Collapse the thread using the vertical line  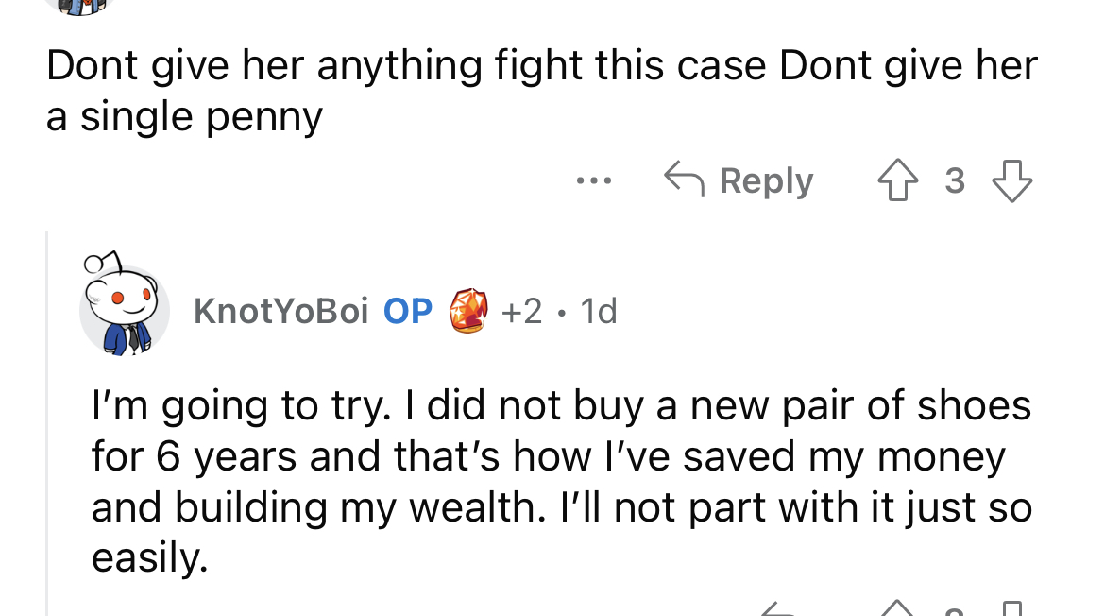click(x=47, y=425)
